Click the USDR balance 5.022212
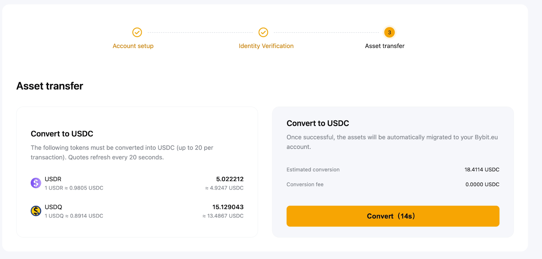 [230, 179]
